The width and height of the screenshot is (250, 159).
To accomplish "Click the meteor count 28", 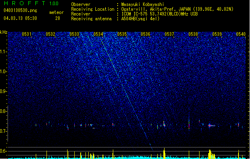I will (x=58, y=18).
